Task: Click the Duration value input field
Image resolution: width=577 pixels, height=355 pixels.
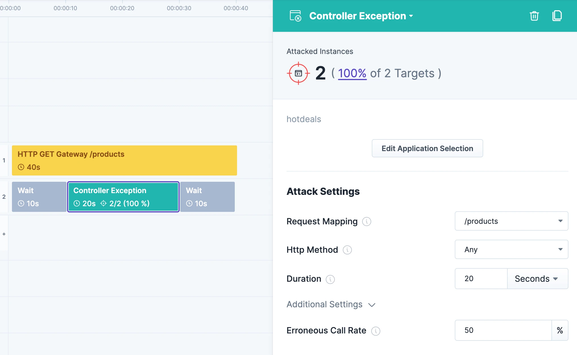Action: pyautogui.click(x=481, y=279)
